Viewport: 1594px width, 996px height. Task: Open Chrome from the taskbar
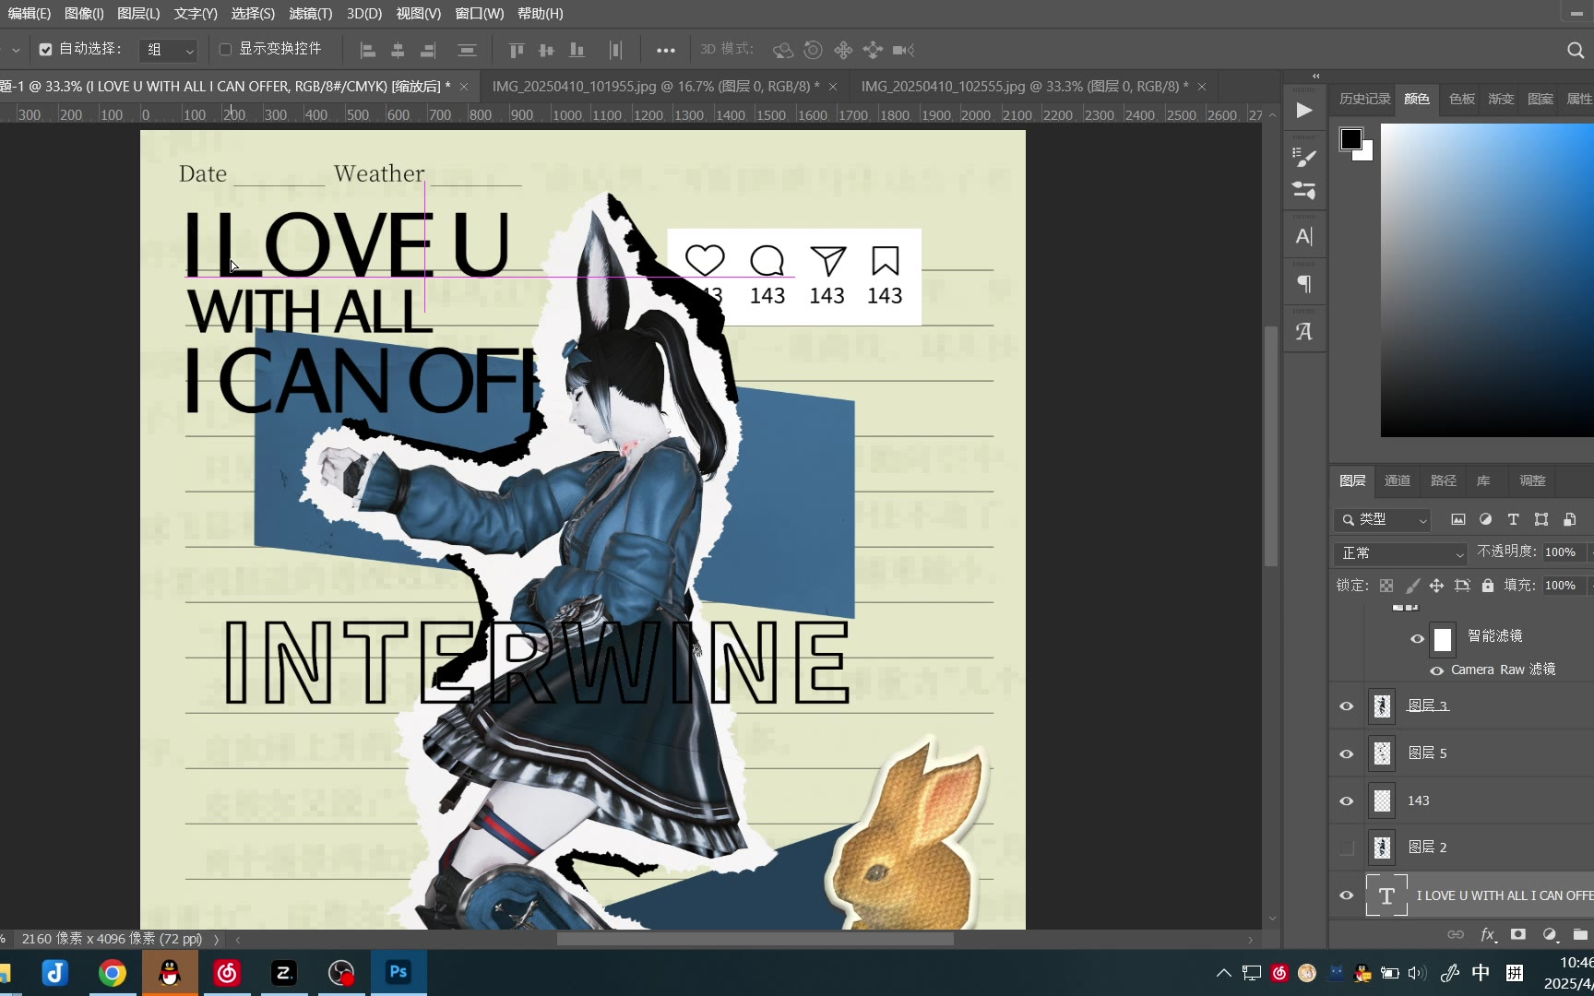(x=113, y=973)
